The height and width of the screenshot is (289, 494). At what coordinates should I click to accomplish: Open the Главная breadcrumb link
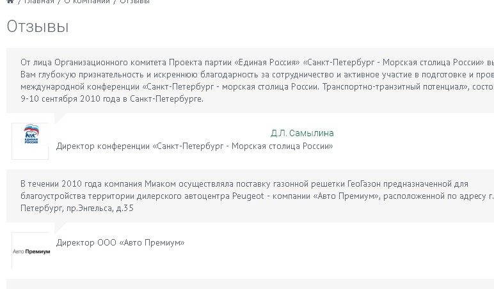(39, 1)
